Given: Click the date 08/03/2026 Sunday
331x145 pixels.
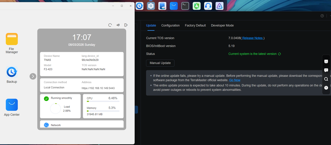Looking at the screenshot, I should pyautogui.click(x=82, y=45).
